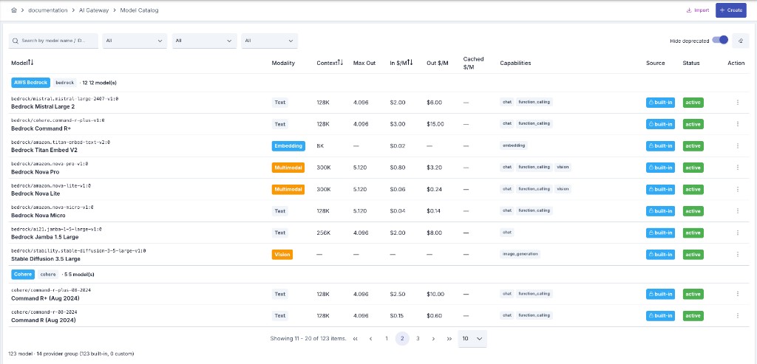
Task: Select Bedrock Mistral Large 2 model name
Action: click(43, 106)
